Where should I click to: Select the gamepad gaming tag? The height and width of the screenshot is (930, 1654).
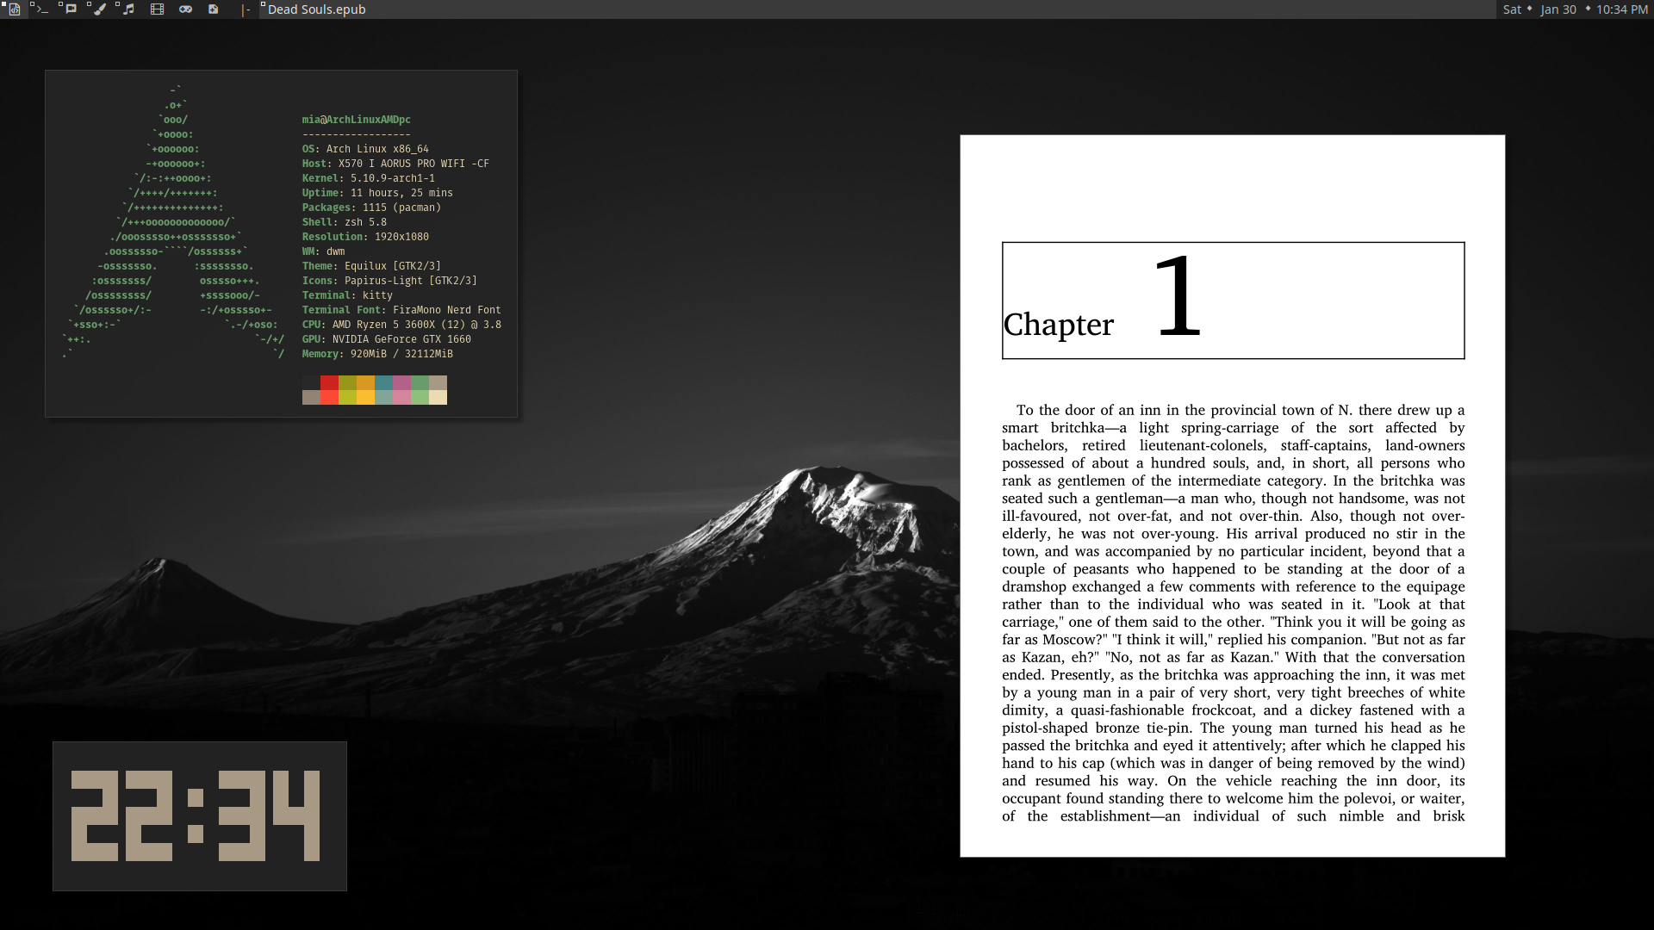(x=185, y=9)
